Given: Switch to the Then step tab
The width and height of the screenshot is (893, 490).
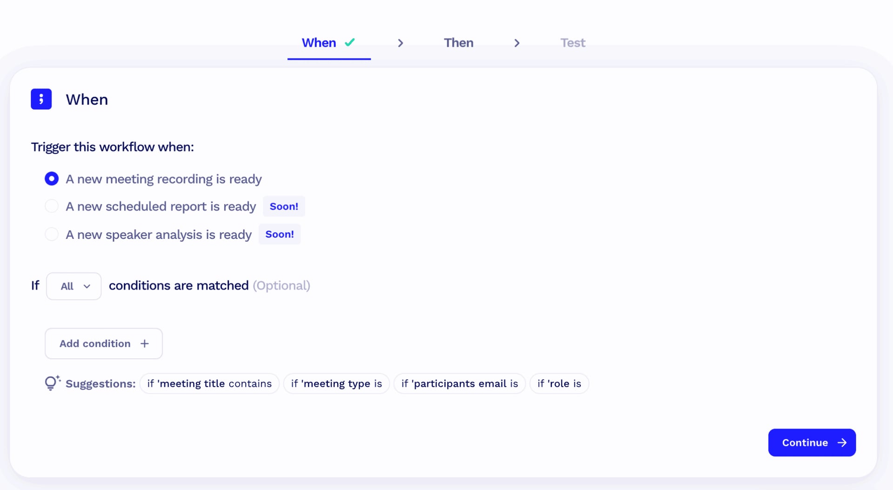Looking at the screenshot, I should point(459,43).
